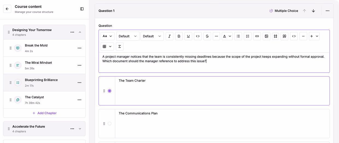Toggle underline formatting
339x143 pixels.
[188, 36]
